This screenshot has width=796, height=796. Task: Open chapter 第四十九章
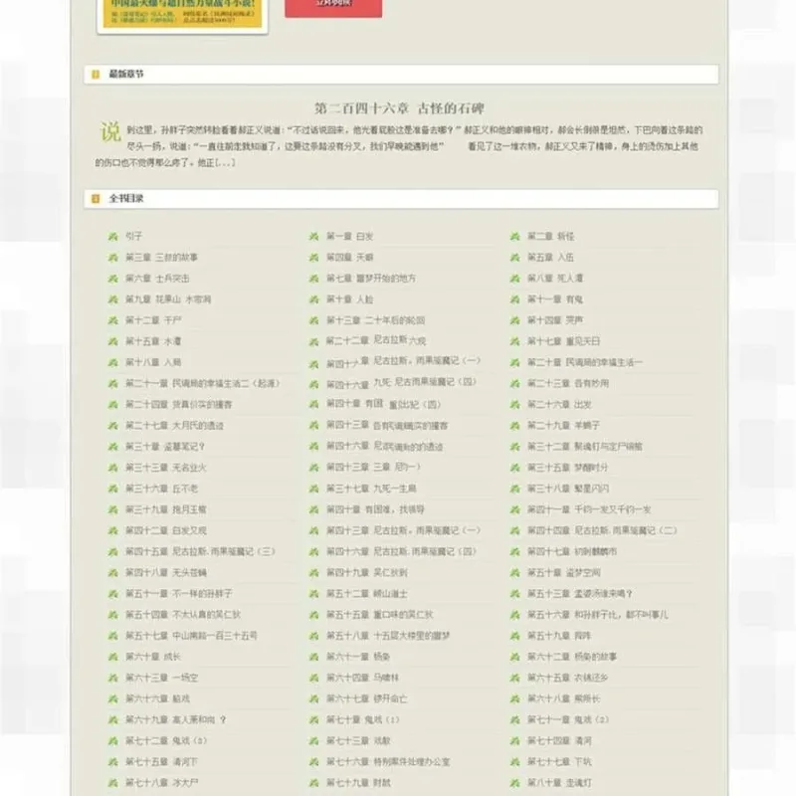(366, 573)
